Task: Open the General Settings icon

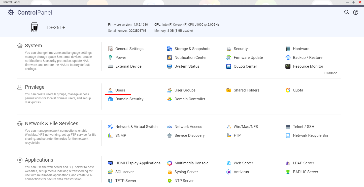Action: coord(110,49)
